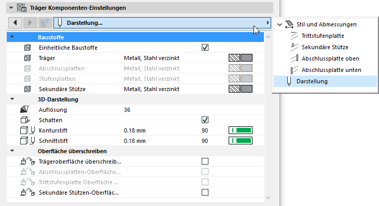Click the Träger grey surface swatch

pos(246,58)
